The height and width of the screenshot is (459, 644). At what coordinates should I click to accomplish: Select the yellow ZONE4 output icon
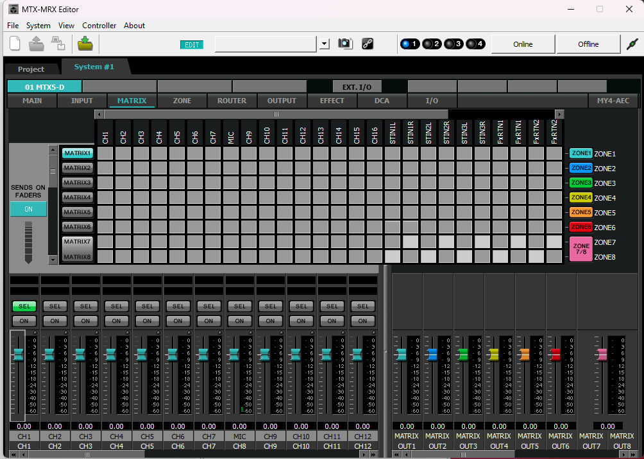point(581,197)
